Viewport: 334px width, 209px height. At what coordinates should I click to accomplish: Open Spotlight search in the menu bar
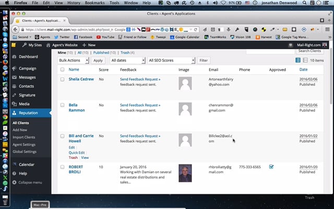point(305,3)
